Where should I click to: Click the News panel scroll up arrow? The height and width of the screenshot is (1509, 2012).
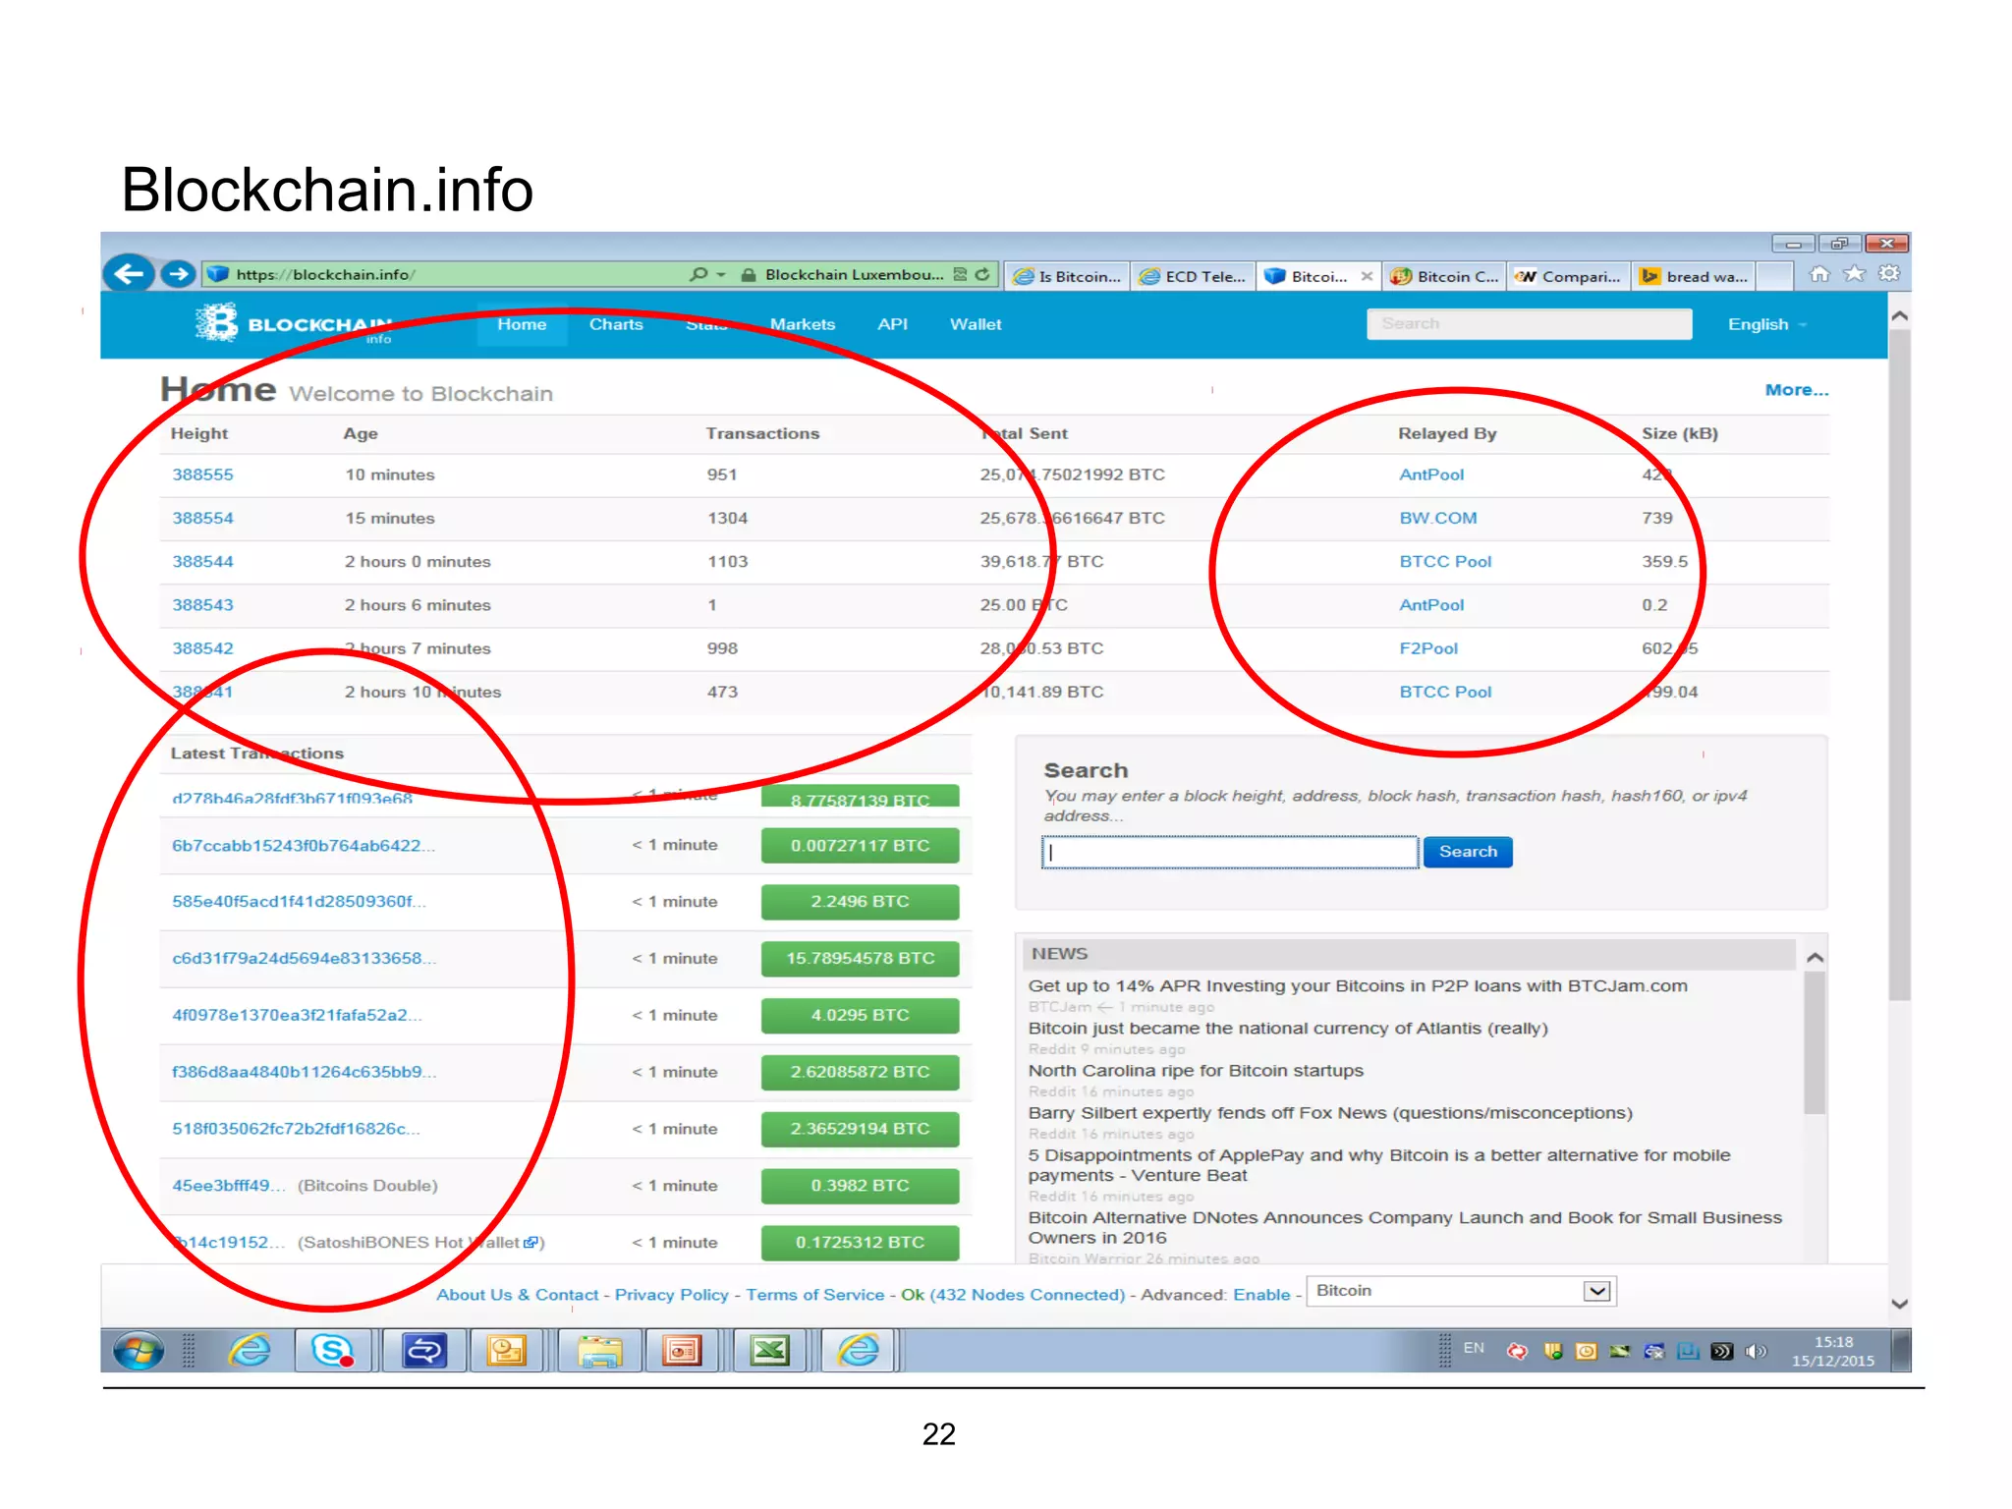[x=1816, y=957]
